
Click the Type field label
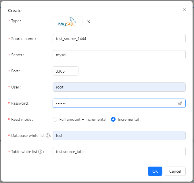tap(16, 21)
